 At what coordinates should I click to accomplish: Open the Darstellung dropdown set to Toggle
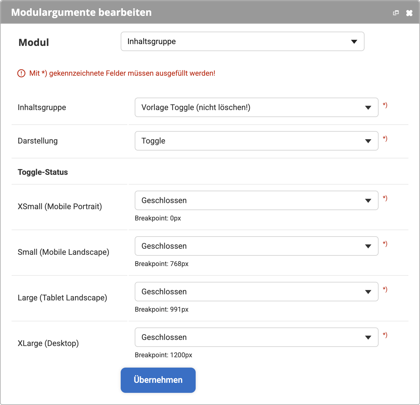(257, 141)
